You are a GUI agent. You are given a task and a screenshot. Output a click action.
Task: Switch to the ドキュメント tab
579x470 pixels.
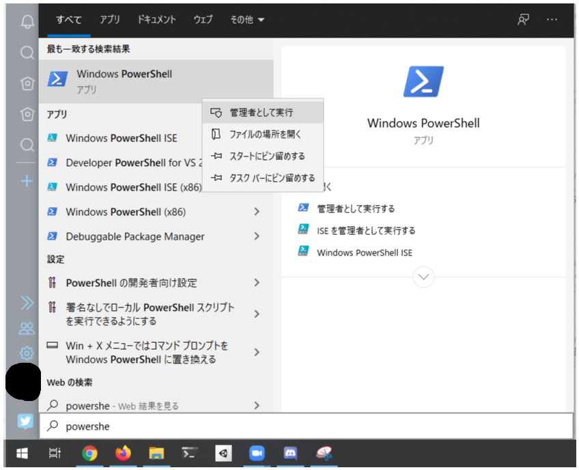pyautogui.click(x=156, y=20)
